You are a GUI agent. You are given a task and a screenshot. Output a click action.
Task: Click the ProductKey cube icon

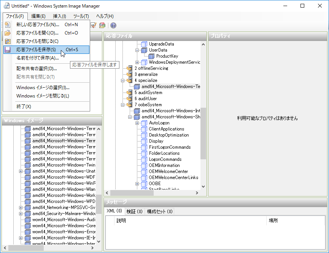click(151, 56)
